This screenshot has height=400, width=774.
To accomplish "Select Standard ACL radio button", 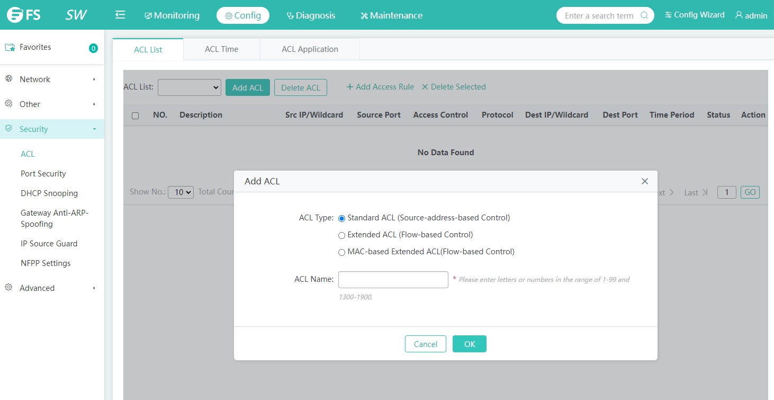I will 341,218.
